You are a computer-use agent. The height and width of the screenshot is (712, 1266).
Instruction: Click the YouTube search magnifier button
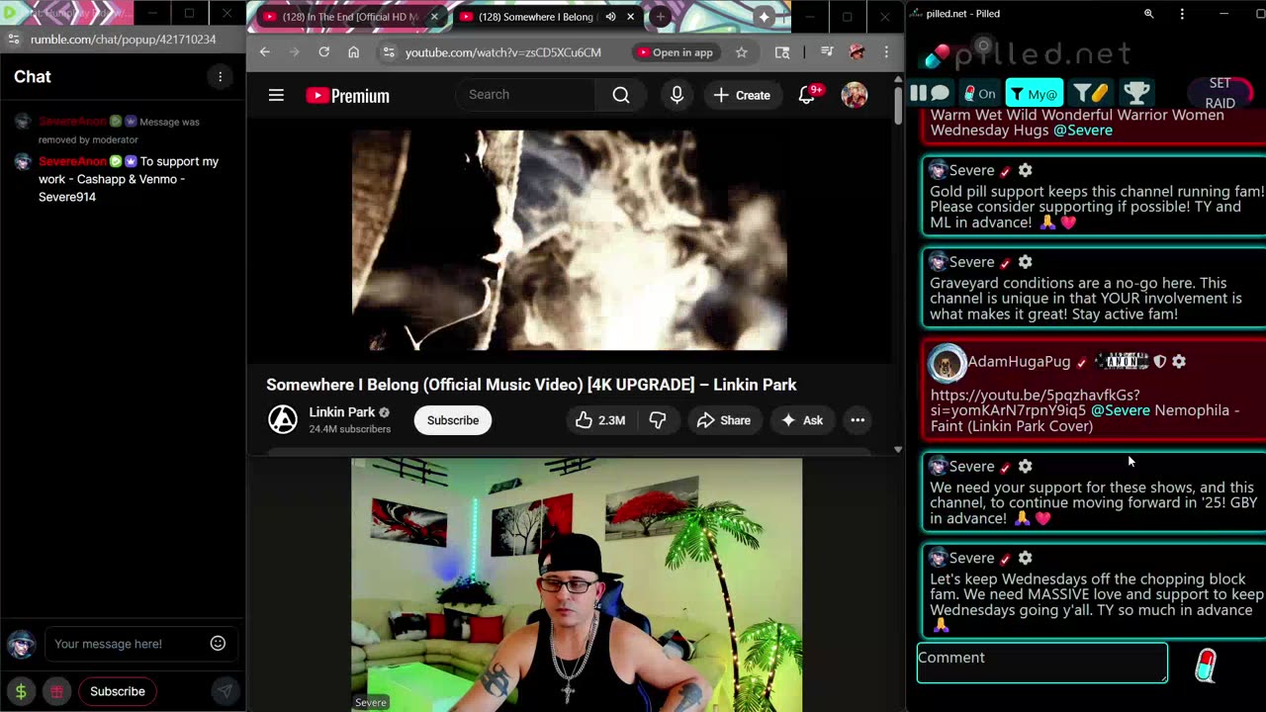pos(620,95)
